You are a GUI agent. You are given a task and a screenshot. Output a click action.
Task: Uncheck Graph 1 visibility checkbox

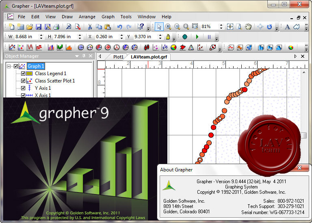16,66
